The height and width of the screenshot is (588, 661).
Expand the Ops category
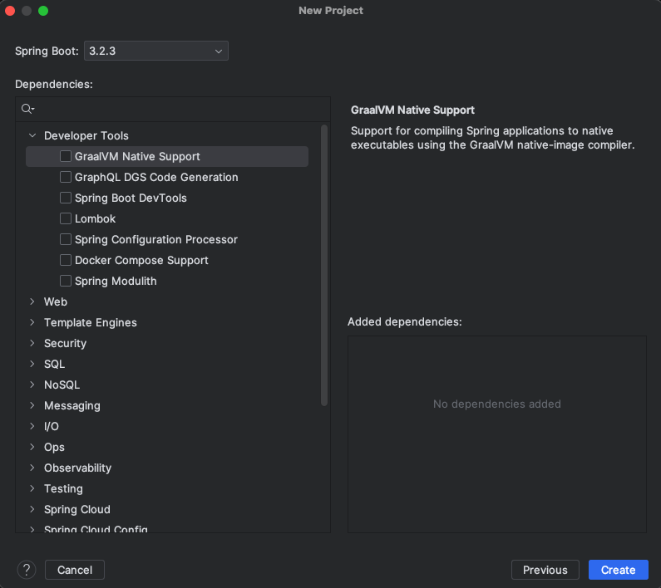[x=32, y=447]
